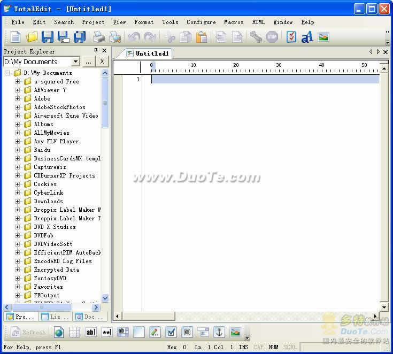Open the Macros menu
This screenshot has height=354, width=393.
coord(234,22)
